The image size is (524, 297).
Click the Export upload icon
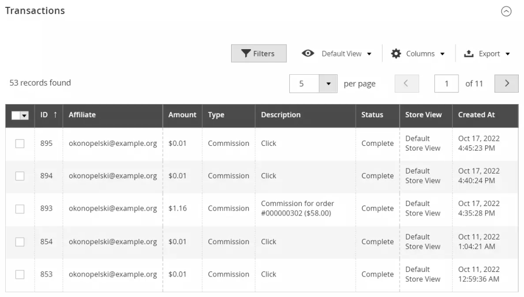pyautogui.click(x=469, y=53)
